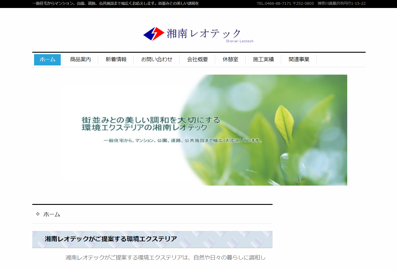Visit the 休憩室 menu link
397x270 pixels.
(230, 60)
